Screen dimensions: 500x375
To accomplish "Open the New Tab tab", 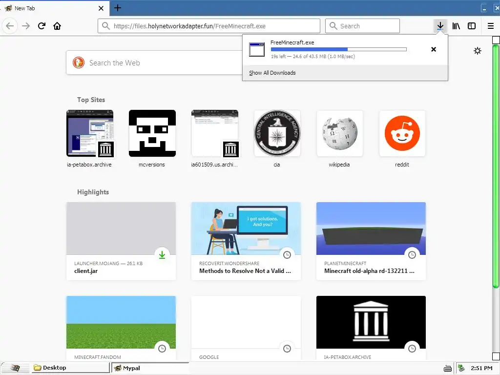I will tap(54, 8).
